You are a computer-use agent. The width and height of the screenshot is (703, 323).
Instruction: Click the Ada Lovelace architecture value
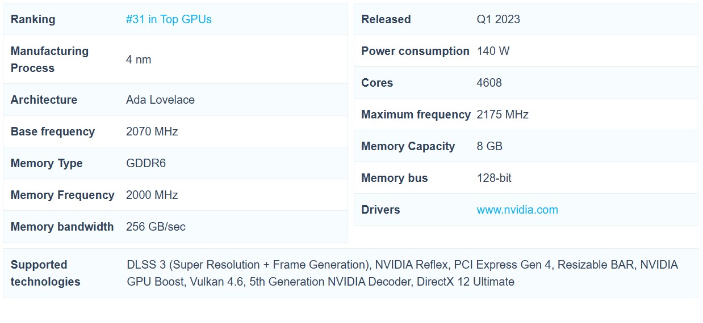tap(160, 100)
